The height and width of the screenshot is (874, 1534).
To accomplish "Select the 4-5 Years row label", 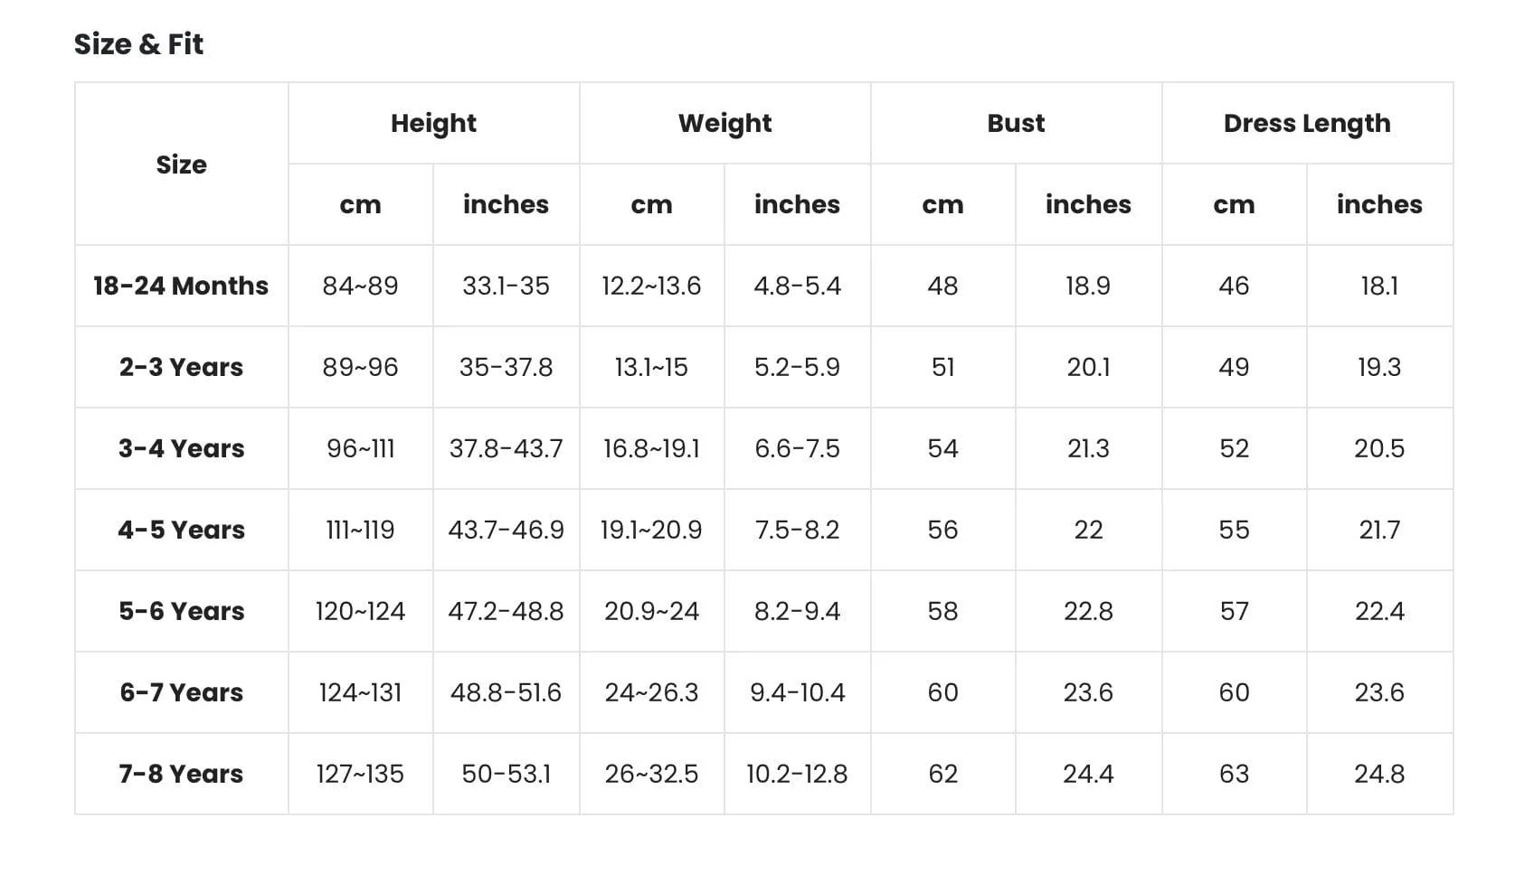I will [181, 530].
